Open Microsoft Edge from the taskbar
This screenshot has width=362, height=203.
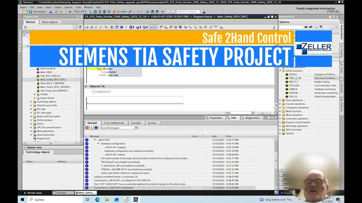[97, 199]
